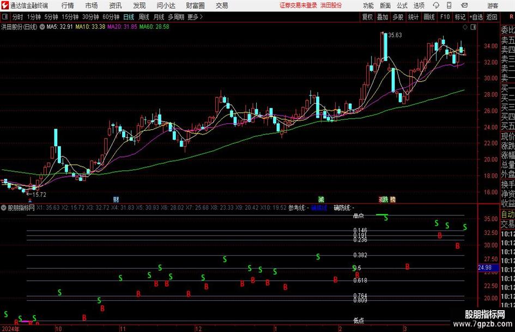The width and height of the screenshot is (515, 332).
Task: Click the blue arrow marker under 15.72 low
Action: click(30, 200)
